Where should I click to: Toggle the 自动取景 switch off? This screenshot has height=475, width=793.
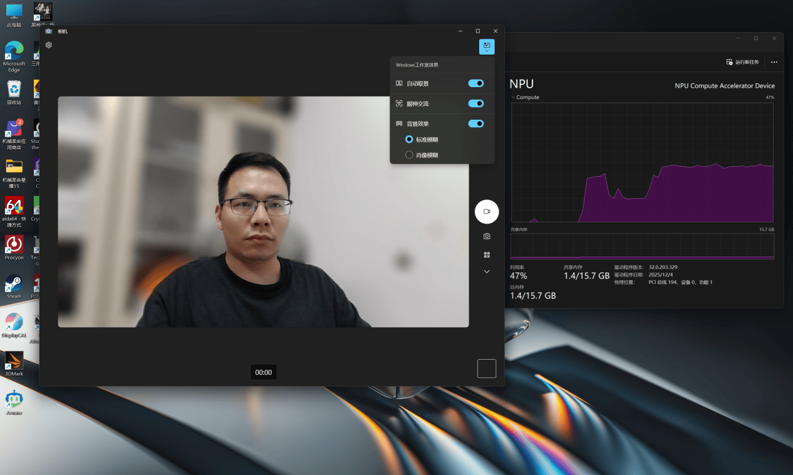[476, 83]
